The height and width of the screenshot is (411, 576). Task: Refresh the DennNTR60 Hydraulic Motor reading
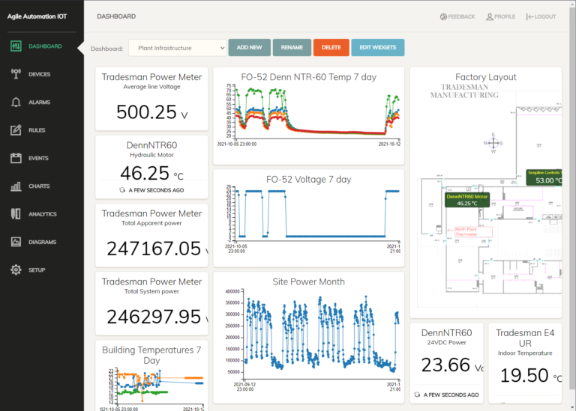[122, 190]
